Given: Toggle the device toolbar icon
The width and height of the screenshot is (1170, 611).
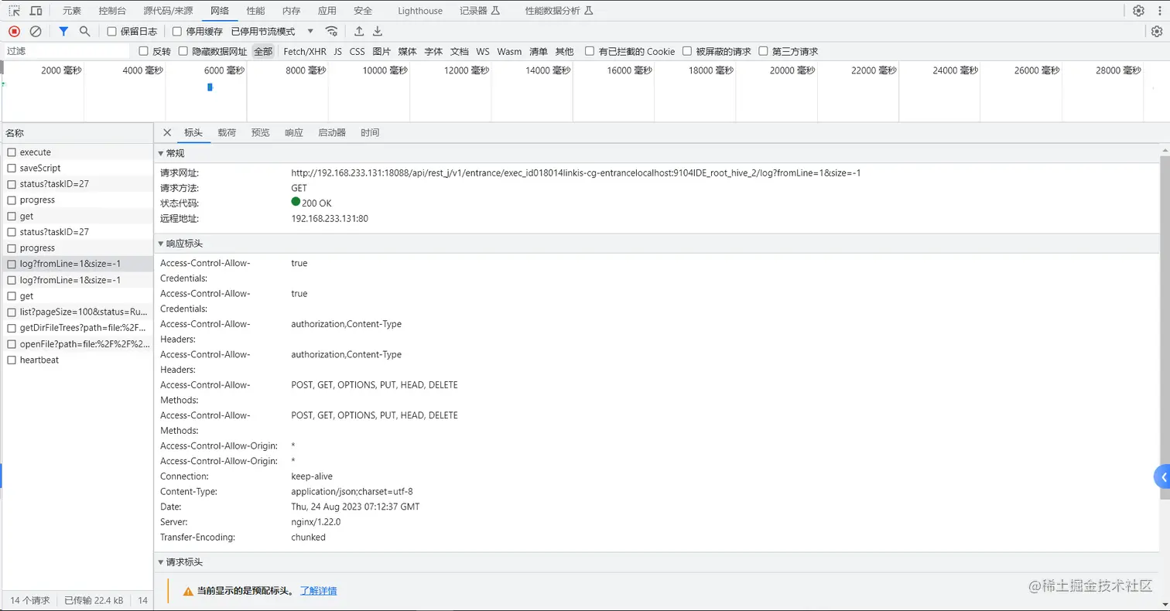Looking at the screenshot, I should click(36, 11).
